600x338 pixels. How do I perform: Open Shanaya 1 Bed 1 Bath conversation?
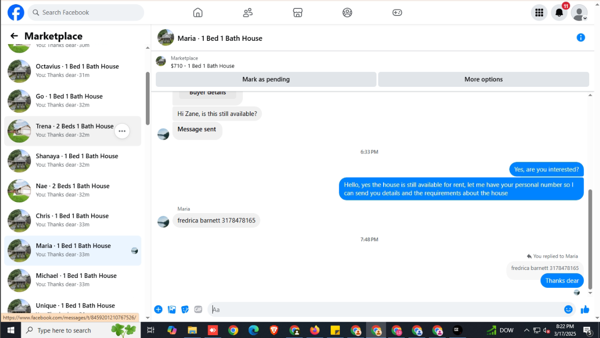73,161
